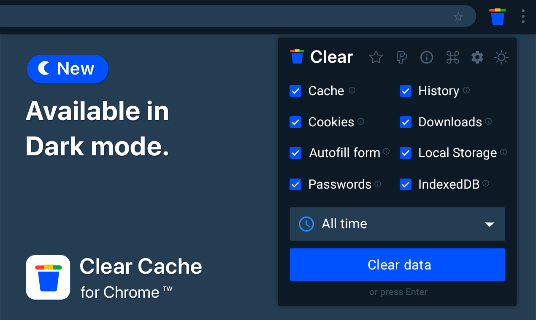Uncheck the Cookies option
Image resolution: width=536 pixels, height=320 pixels.
pyautogui.click(x=295, y=122)
